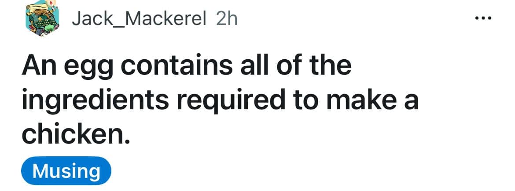Select the blue Musing tag
This screenshot has height=191, width=515.
pos(66,171)
